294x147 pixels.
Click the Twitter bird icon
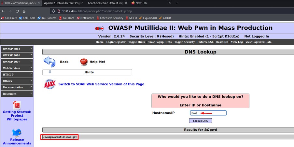[17, 133]
